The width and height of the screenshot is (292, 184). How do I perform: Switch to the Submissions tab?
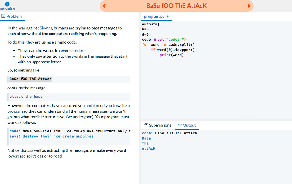pos(160,125)
